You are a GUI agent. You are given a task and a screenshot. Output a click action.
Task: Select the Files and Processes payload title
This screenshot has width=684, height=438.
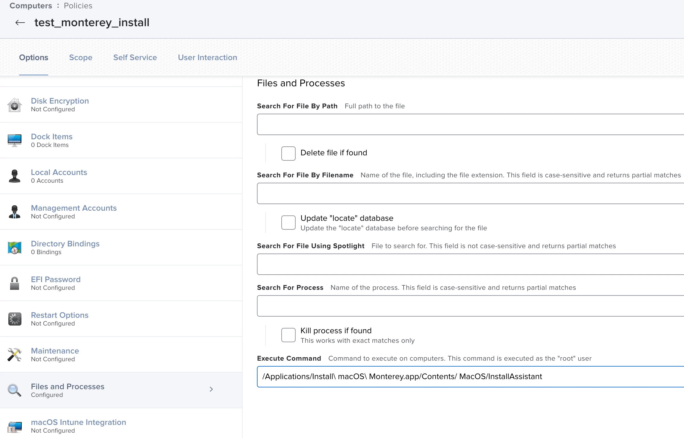68,387
